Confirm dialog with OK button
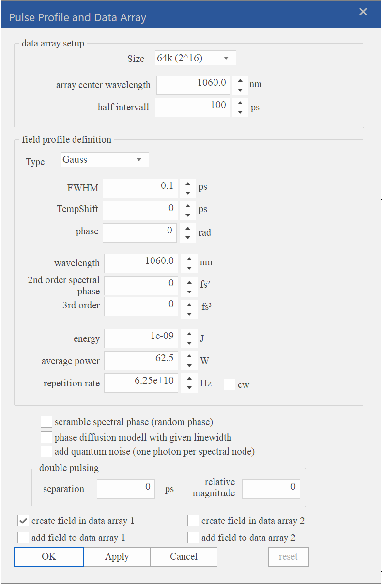The height and width of the screenshot is (584, 382). (49, 556)
